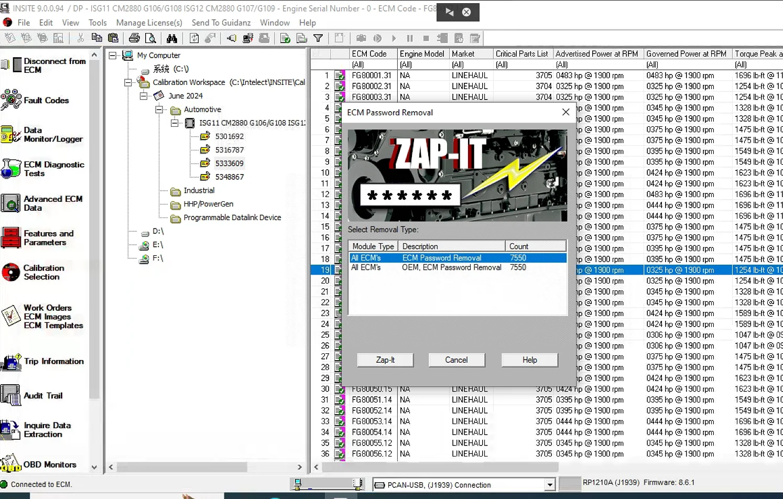Collapse the Calibration Workspace tree node
783x499 pixels.
coord(128,82)
